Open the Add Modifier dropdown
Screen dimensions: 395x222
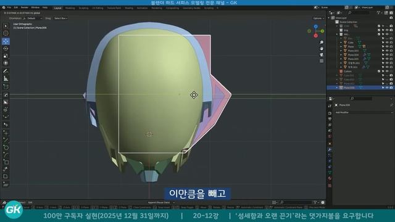point(363,112)
